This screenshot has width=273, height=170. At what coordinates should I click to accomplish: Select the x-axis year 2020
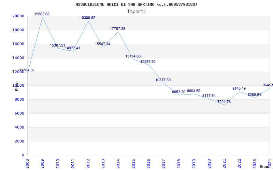point(209,164)
